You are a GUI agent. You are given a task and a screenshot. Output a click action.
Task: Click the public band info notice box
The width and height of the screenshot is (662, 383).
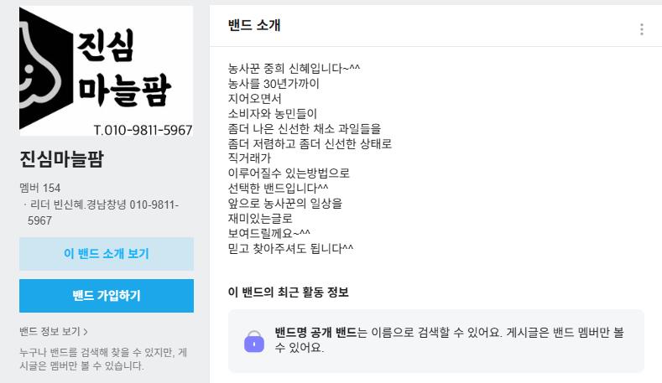436,341
